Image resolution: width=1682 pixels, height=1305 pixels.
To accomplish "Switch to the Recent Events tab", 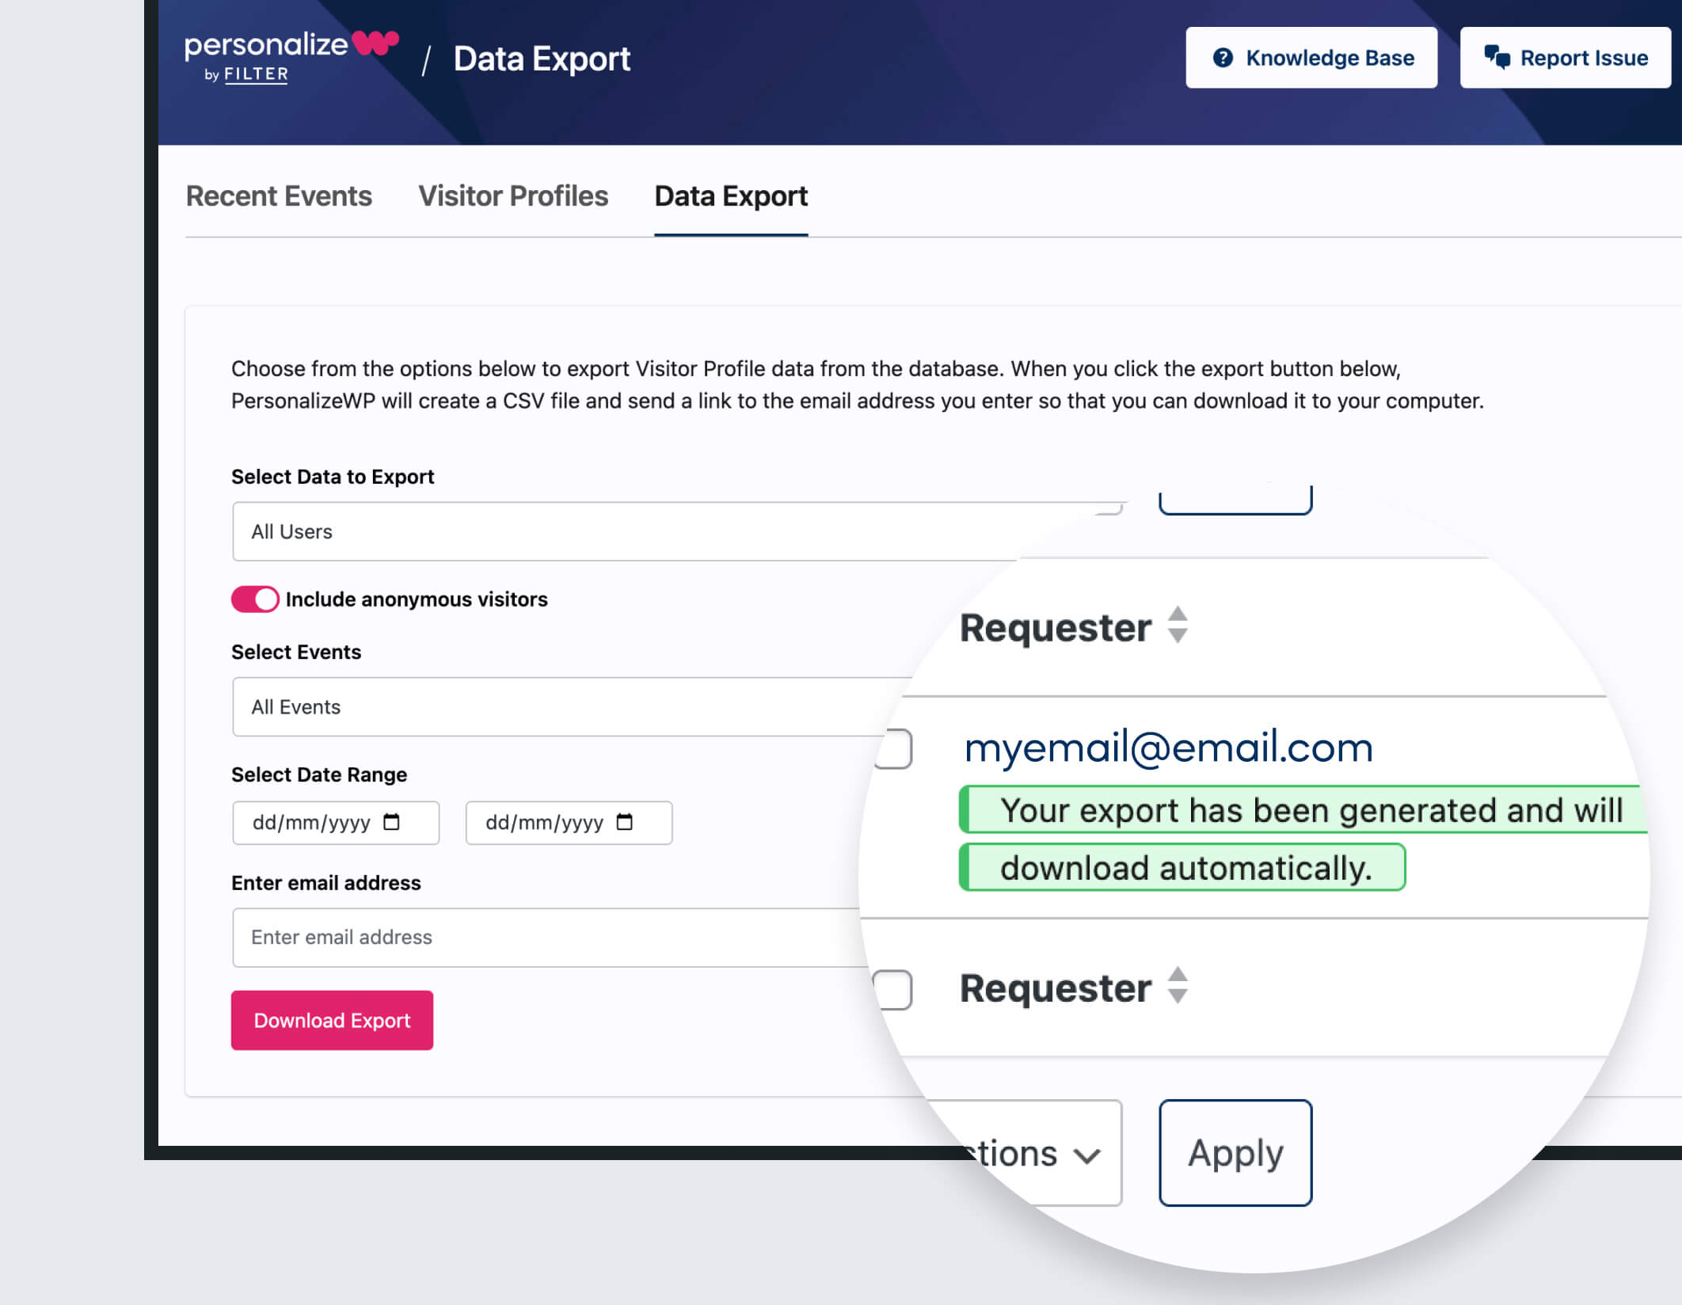I will pyautogui.click(x=278, y=196).
